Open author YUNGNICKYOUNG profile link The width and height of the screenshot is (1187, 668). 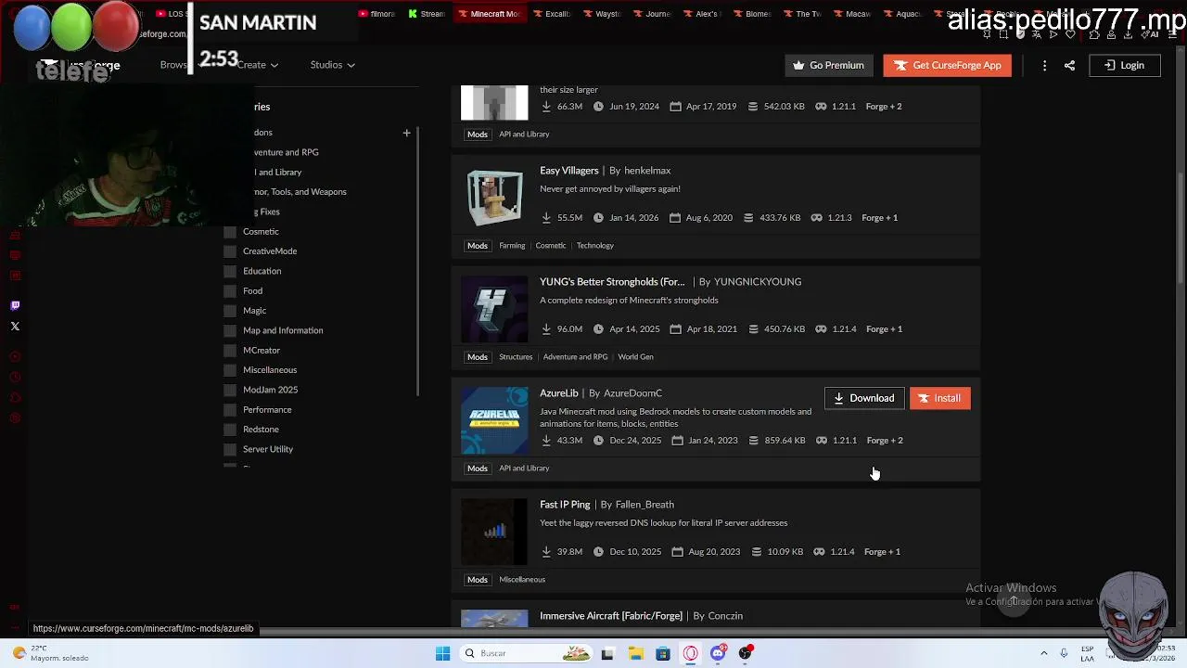pos(758,282)
